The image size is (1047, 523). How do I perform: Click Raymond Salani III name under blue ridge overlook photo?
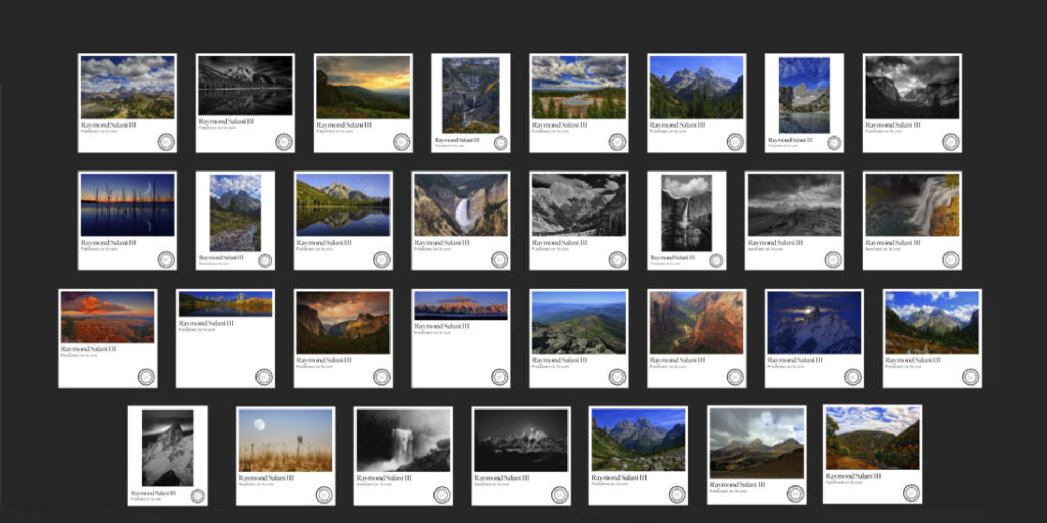(560, 360)
